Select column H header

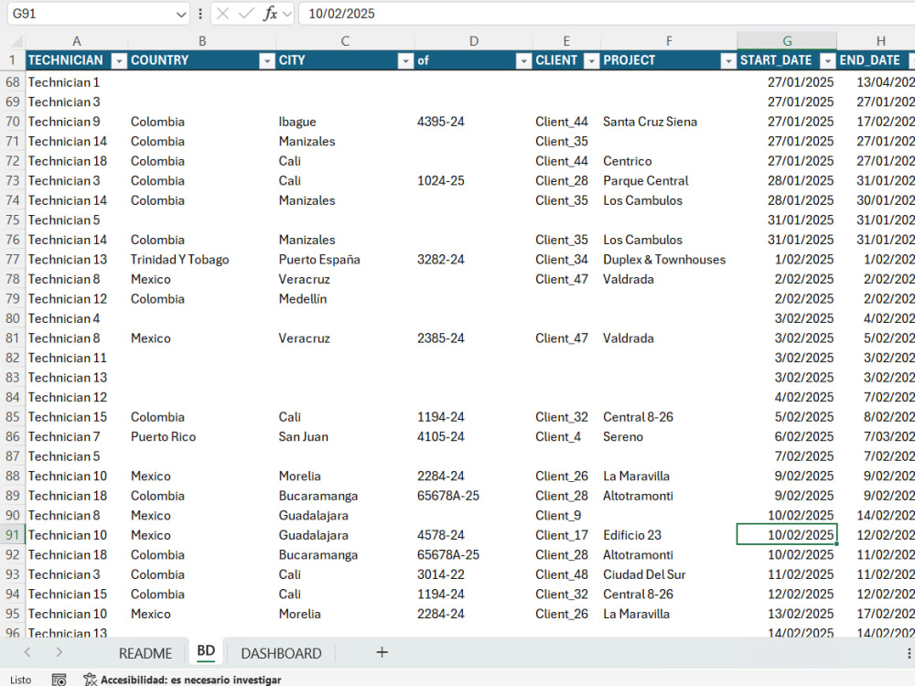coord(880,41)
